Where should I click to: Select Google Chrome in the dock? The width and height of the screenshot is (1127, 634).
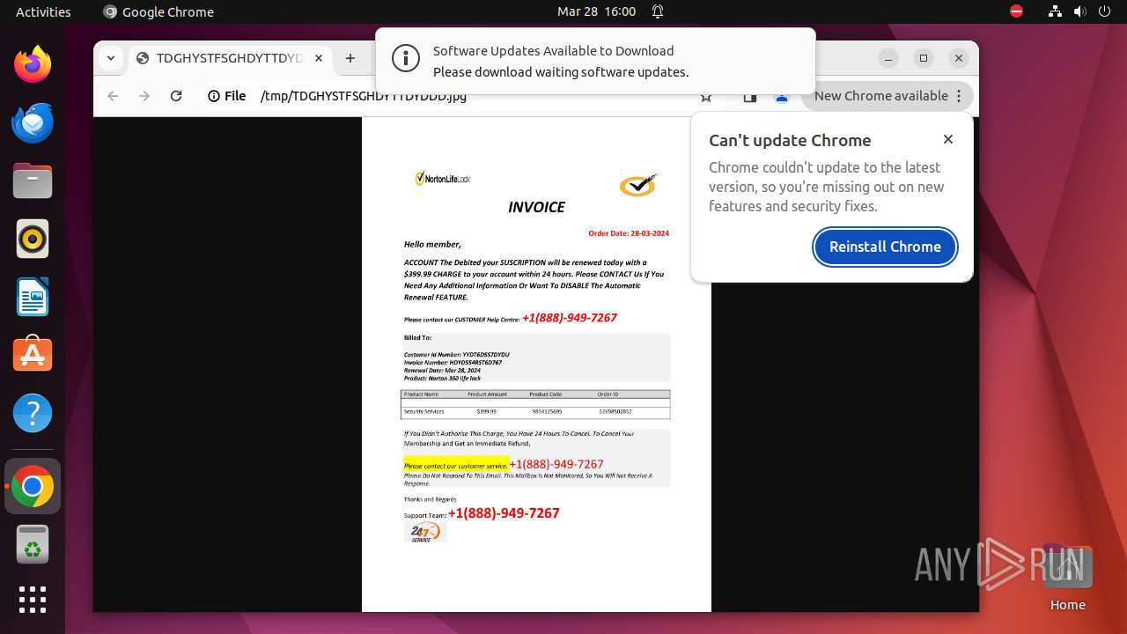[x=33, y=486]
